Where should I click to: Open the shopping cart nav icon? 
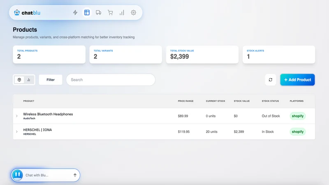pyautogui.click(x=110, y=13)
